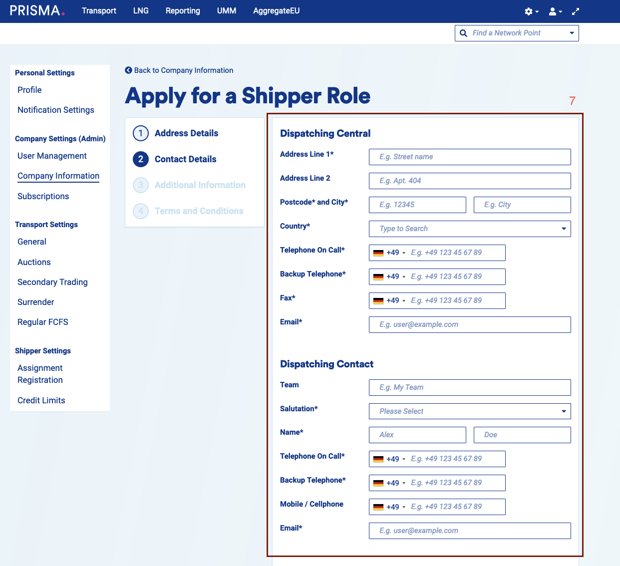Open the Transport menu

99,11
